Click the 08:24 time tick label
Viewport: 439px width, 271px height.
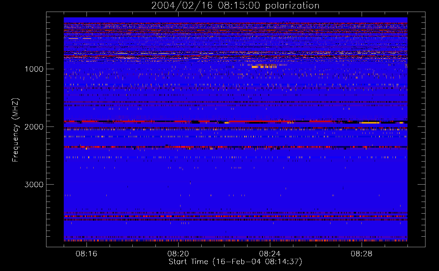coord(270,254)
